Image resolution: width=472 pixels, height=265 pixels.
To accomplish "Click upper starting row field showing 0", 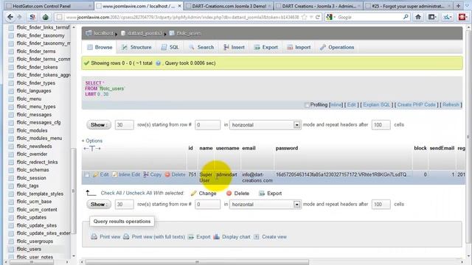I will pyautogui.click(x=207, y=124).
